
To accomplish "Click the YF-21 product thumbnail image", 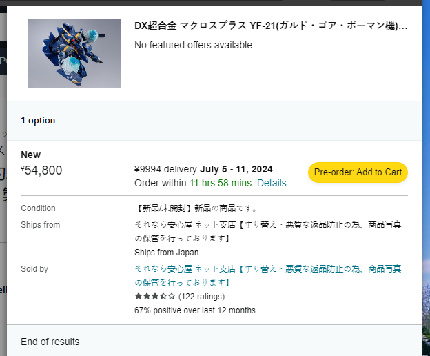I will (x=74, y=53).
